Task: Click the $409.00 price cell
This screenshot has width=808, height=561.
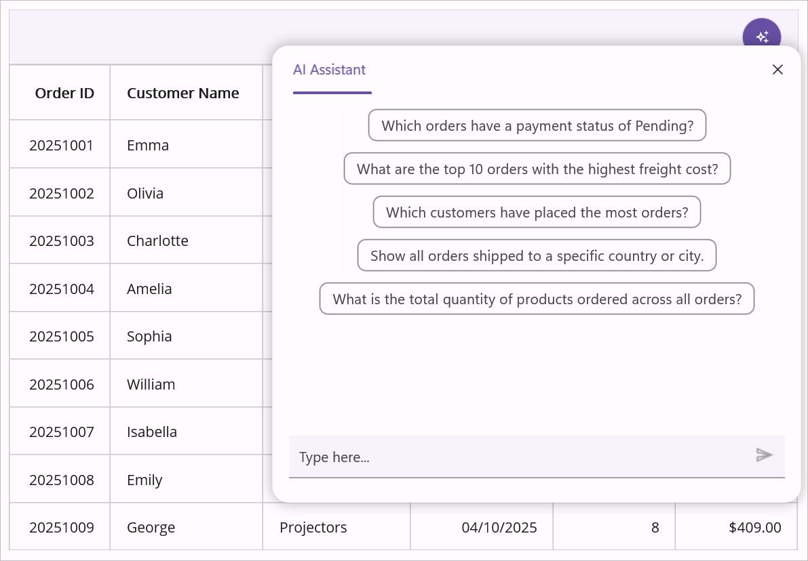Action: (x=754, y=527)
